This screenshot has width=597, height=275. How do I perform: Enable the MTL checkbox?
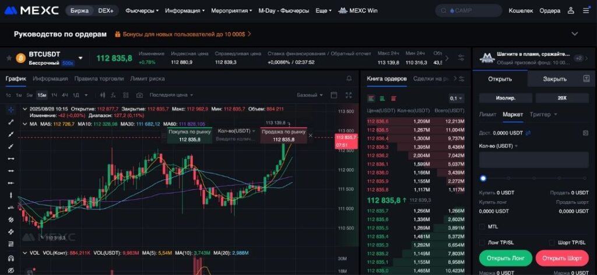482,227
